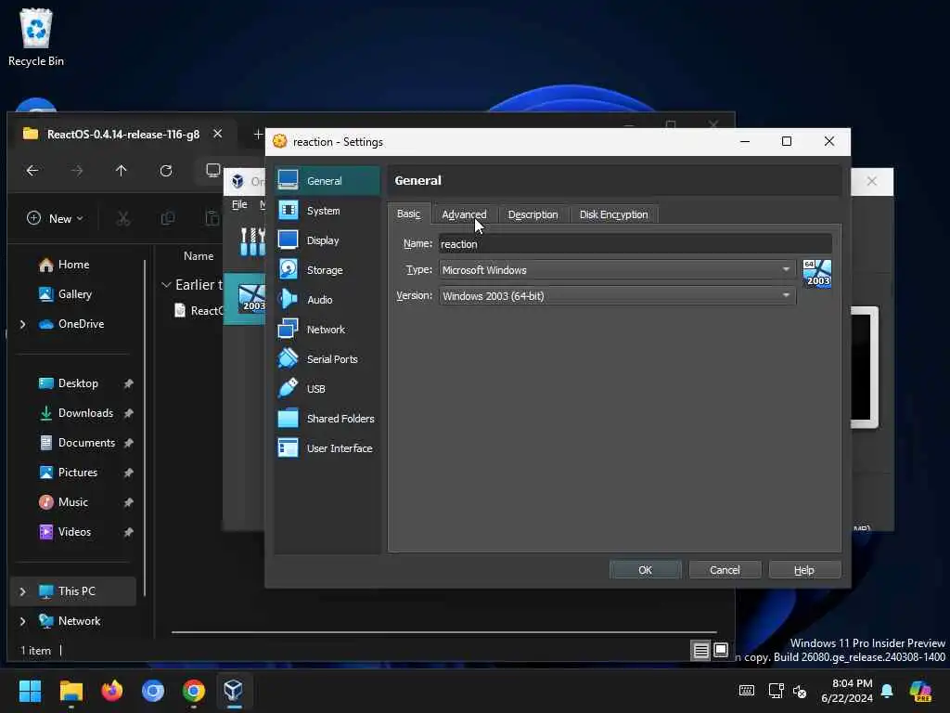
Task: Click the Name column header in File Explorer
Action: click(x=199, y=256)
